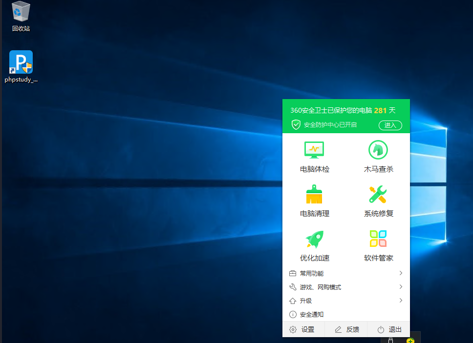
Task: Click the 反馈 feedback button
Action: [x=346, y=330]
